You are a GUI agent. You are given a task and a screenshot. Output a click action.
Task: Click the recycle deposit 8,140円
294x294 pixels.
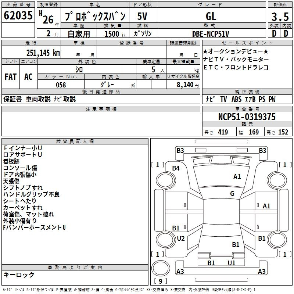tap(188, 85)
